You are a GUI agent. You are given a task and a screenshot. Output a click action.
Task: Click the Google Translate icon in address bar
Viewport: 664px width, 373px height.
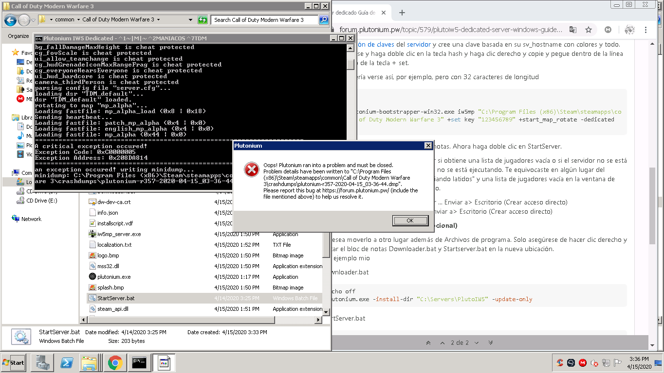click(572, 30)
